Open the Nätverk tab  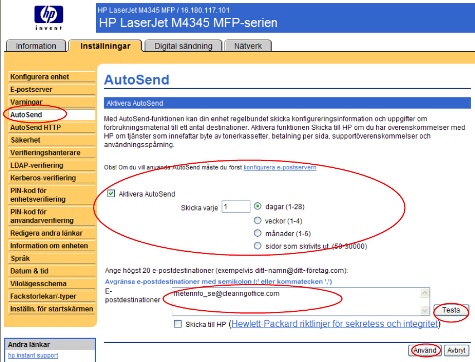pyautogui.click(x=248, y=46)
